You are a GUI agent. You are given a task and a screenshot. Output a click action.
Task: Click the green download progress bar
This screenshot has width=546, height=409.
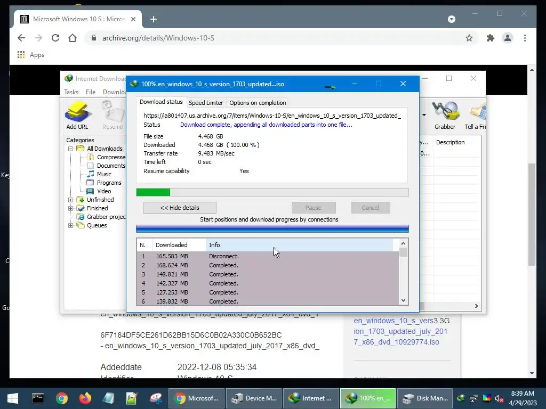(272, 192)
